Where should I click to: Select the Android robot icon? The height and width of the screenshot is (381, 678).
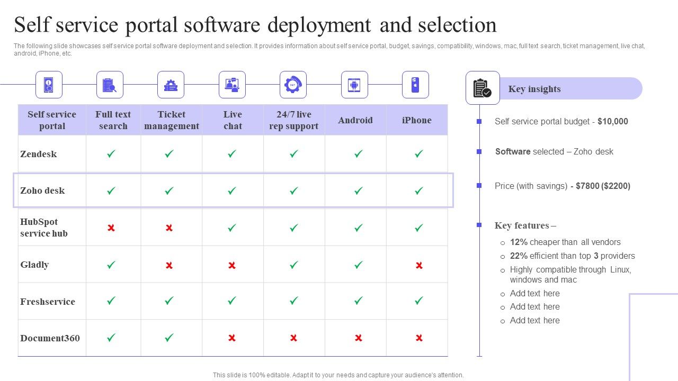point(355,85)
